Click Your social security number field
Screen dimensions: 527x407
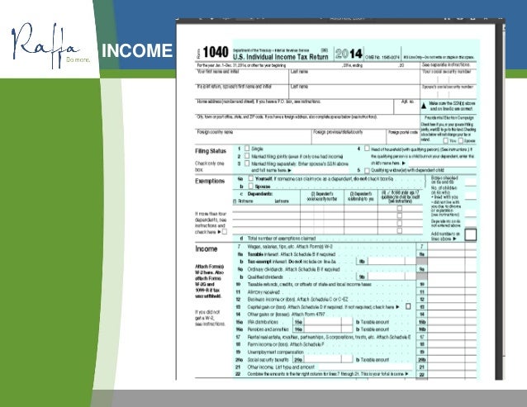448,78
